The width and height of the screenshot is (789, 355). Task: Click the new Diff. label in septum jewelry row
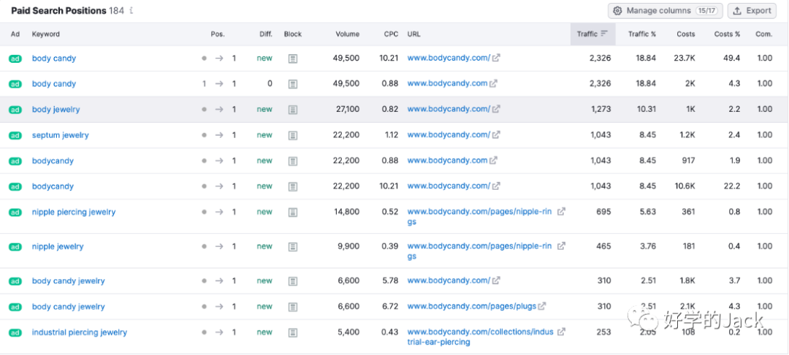point(264,134)
